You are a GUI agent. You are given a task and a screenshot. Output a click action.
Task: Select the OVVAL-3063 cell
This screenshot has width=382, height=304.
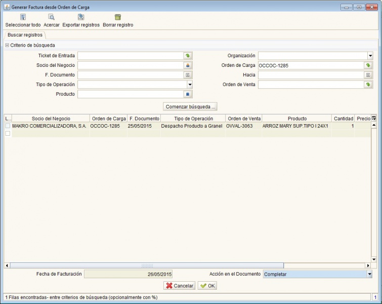[244, 126]
